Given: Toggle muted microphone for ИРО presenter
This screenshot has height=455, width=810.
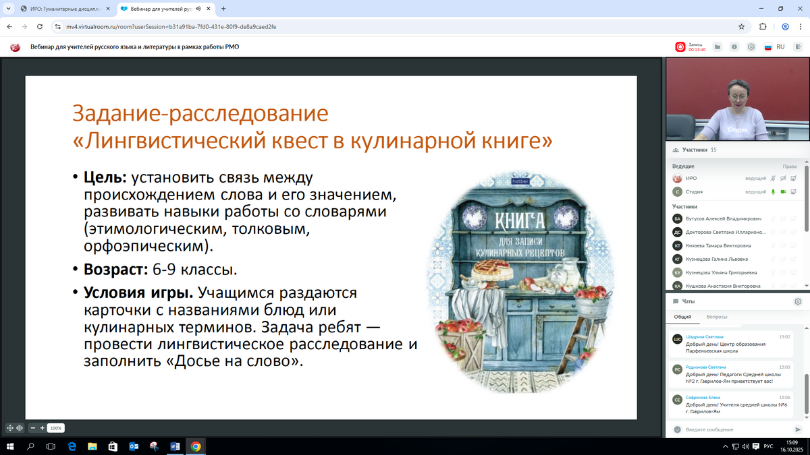Looking at the screenshot, I should click(x=774, y=179).
